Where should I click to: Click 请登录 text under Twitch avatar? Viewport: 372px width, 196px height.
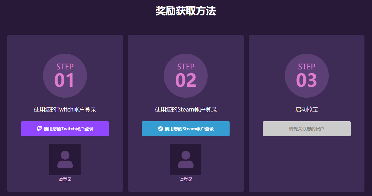click(65, 179)
